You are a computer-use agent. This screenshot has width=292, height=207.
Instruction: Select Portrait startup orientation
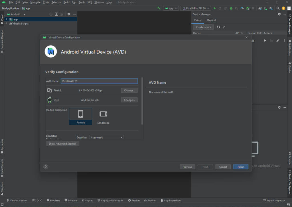tap(80, 117)
